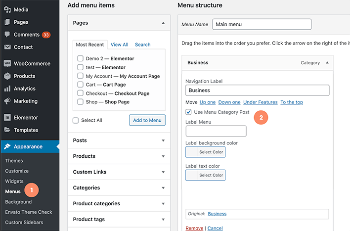Viewport: 350px width, 231px height.
Task: Open WooCommerce using its Woo icon
Action: click(7, 64)
